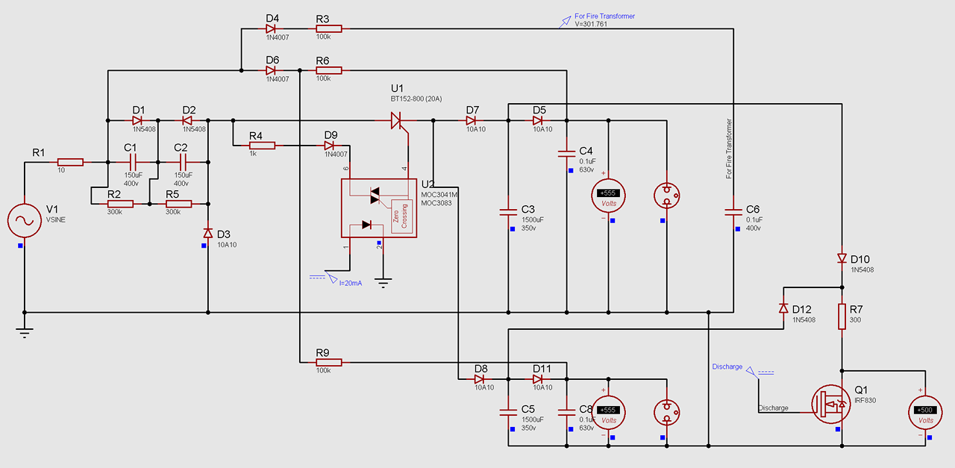This screenshot has width=955, height=468.
Task: Pick the C1 capacitor symbol
Action: [x=134, y=162]
